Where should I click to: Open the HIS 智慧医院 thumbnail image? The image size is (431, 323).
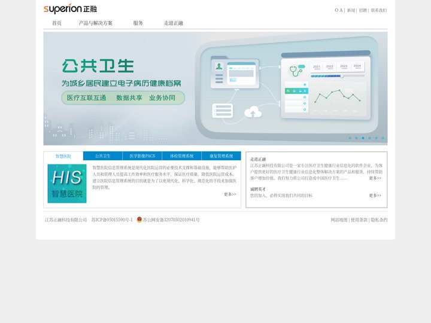[x=67, y=184]
